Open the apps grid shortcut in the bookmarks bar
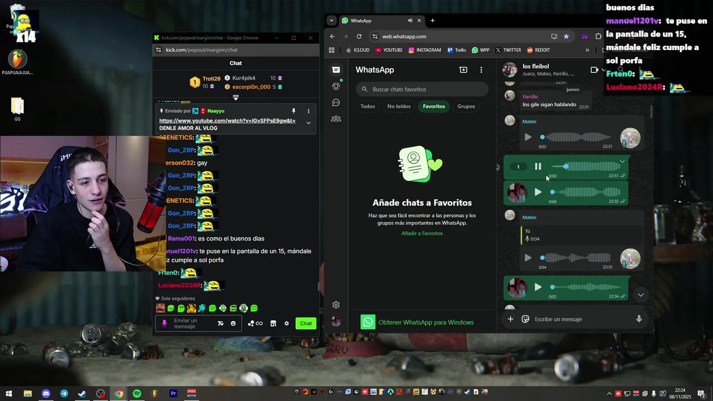Image resolution: width=713 pixels, height=401 pixels. (x=331, y=50)
